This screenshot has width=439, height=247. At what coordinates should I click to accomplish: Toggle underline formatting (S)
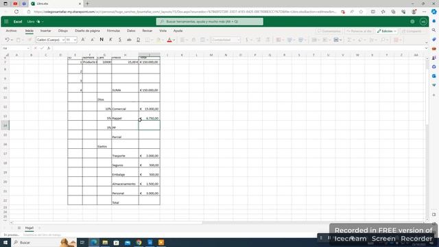(120, 40)
